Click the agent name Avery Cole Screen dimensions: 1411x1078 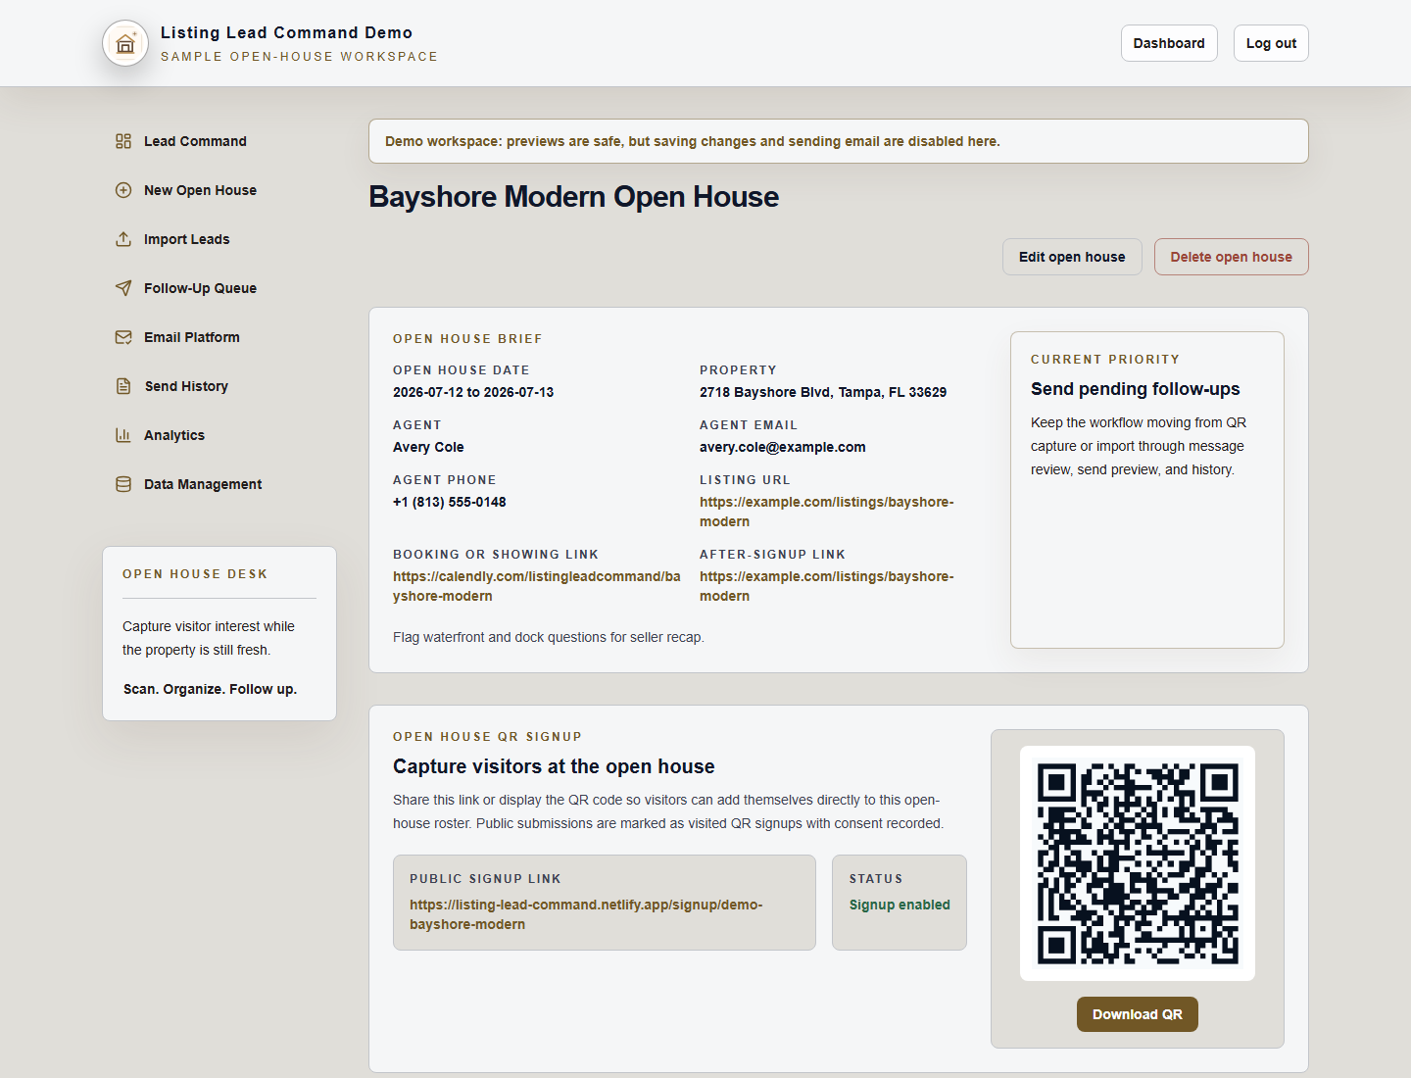tap(428, 447)
